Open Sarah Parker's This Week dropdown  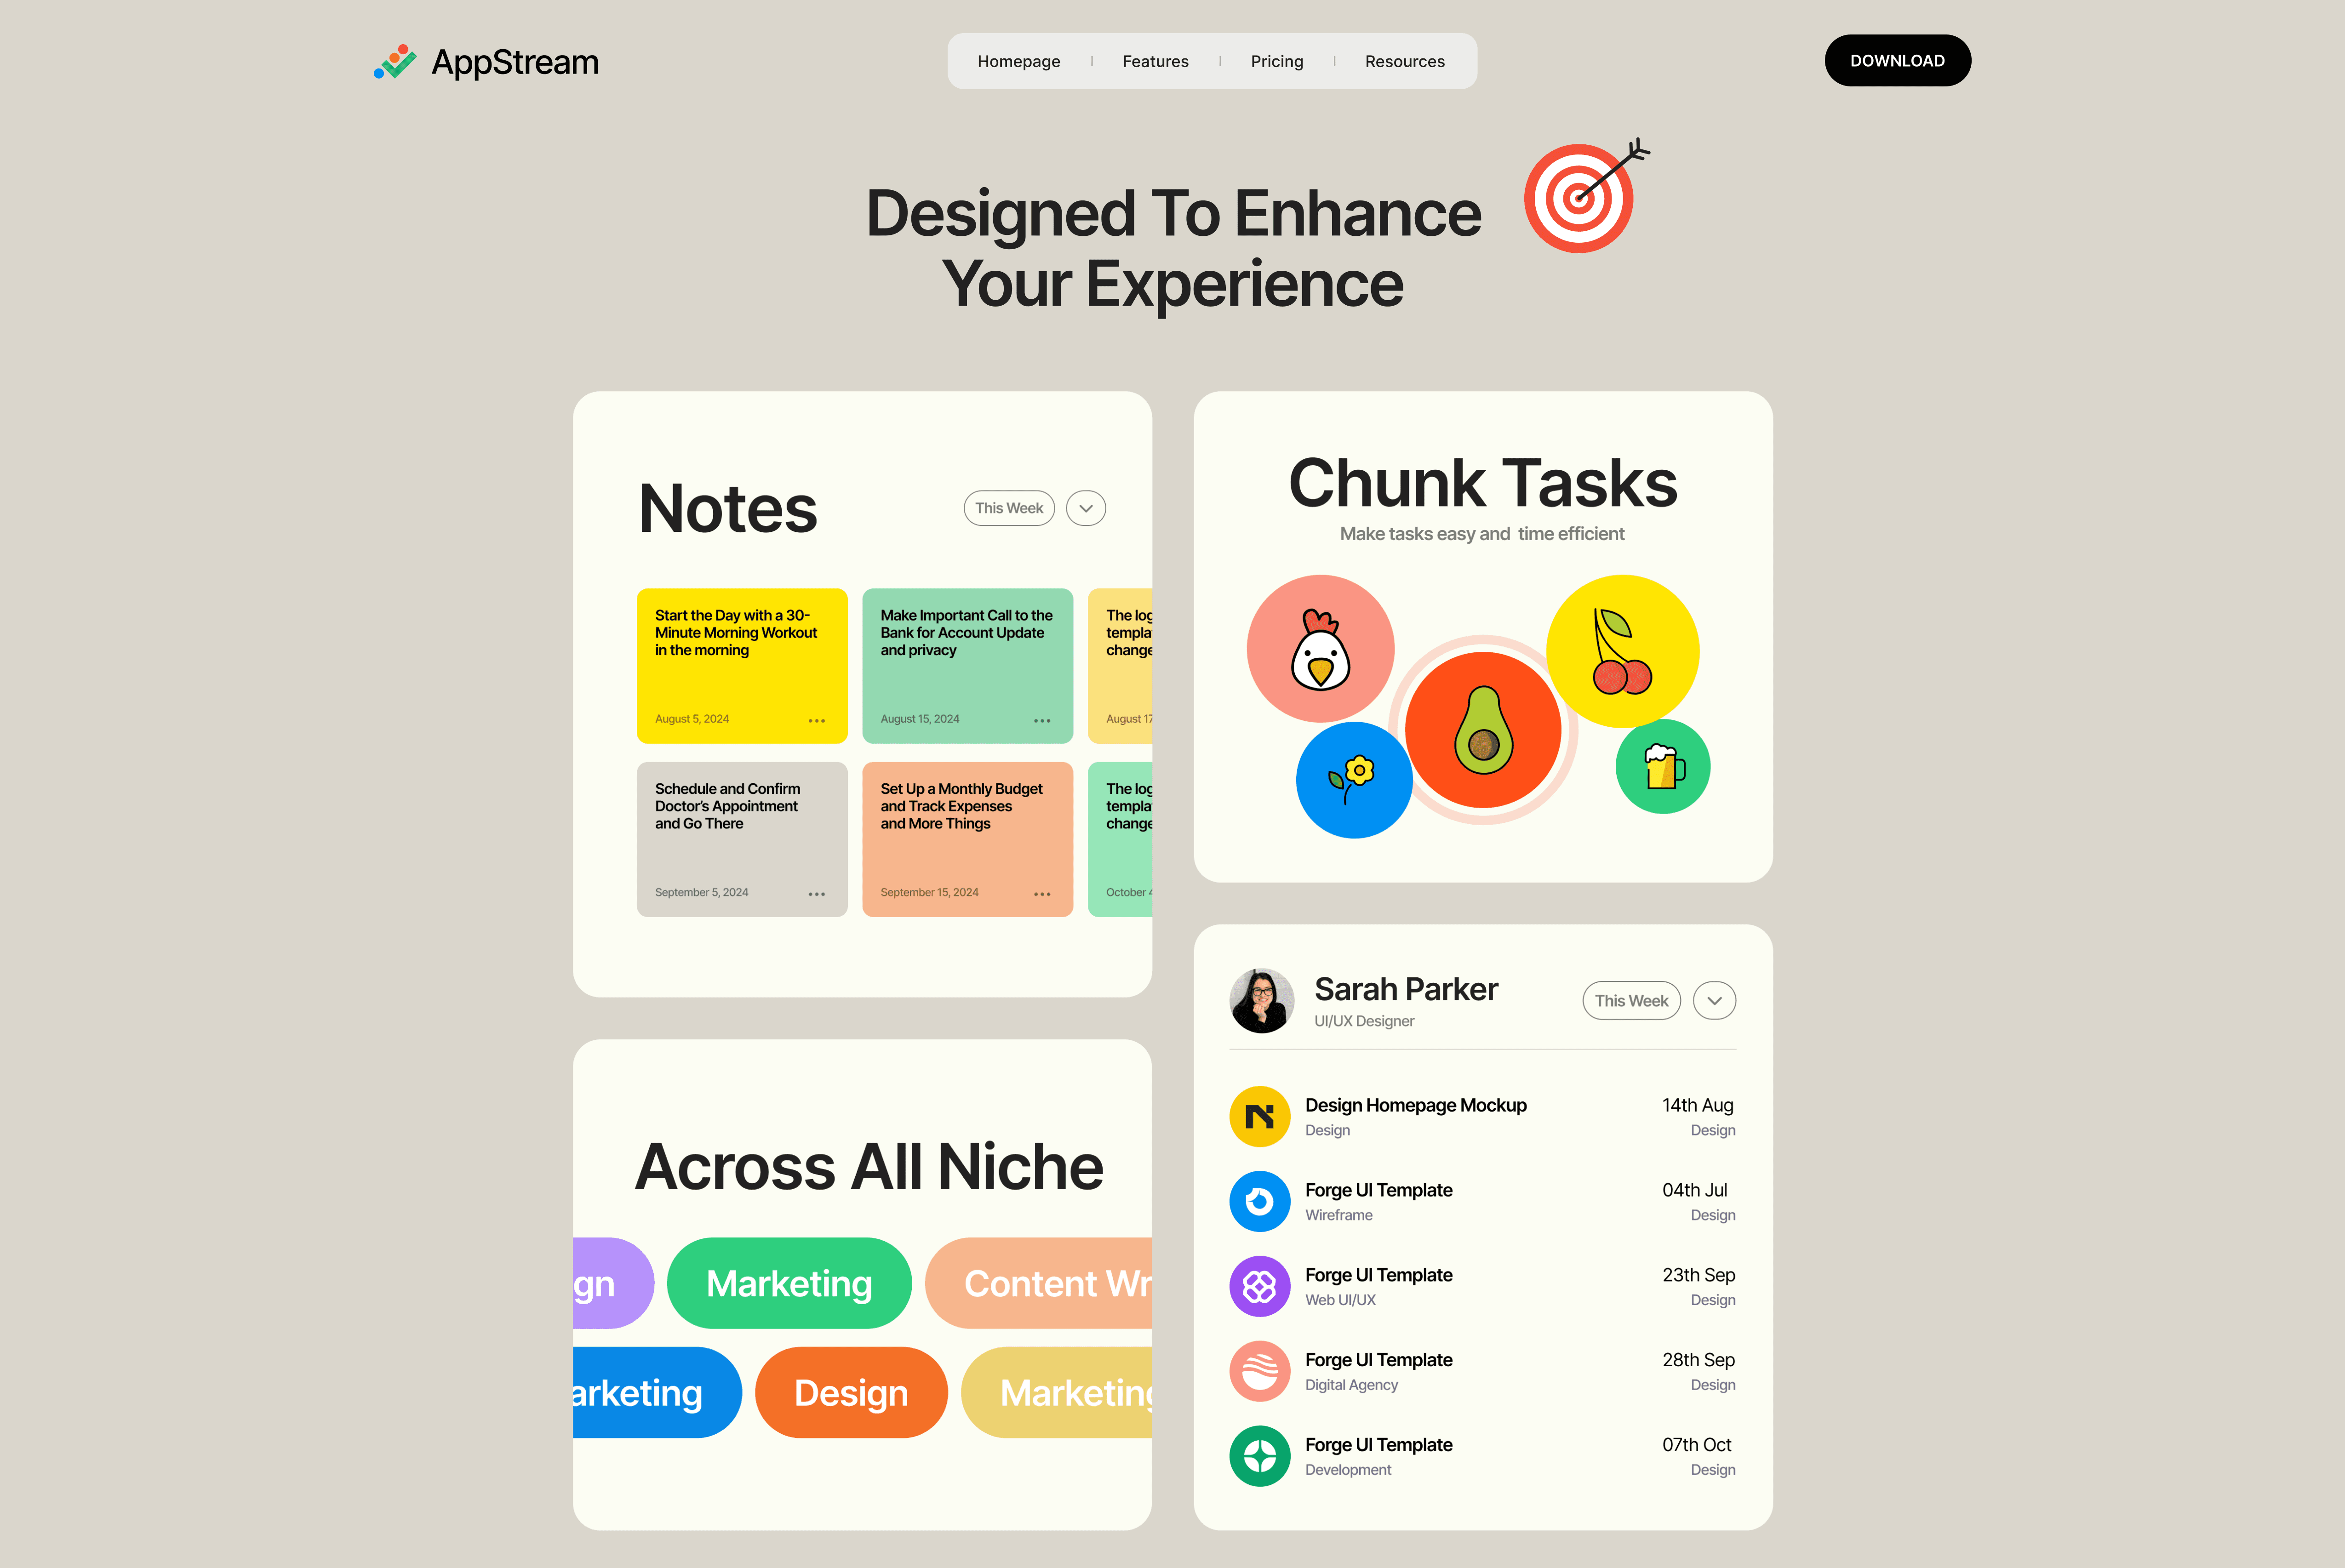pyautogui.click(x=1631, y=1000)
